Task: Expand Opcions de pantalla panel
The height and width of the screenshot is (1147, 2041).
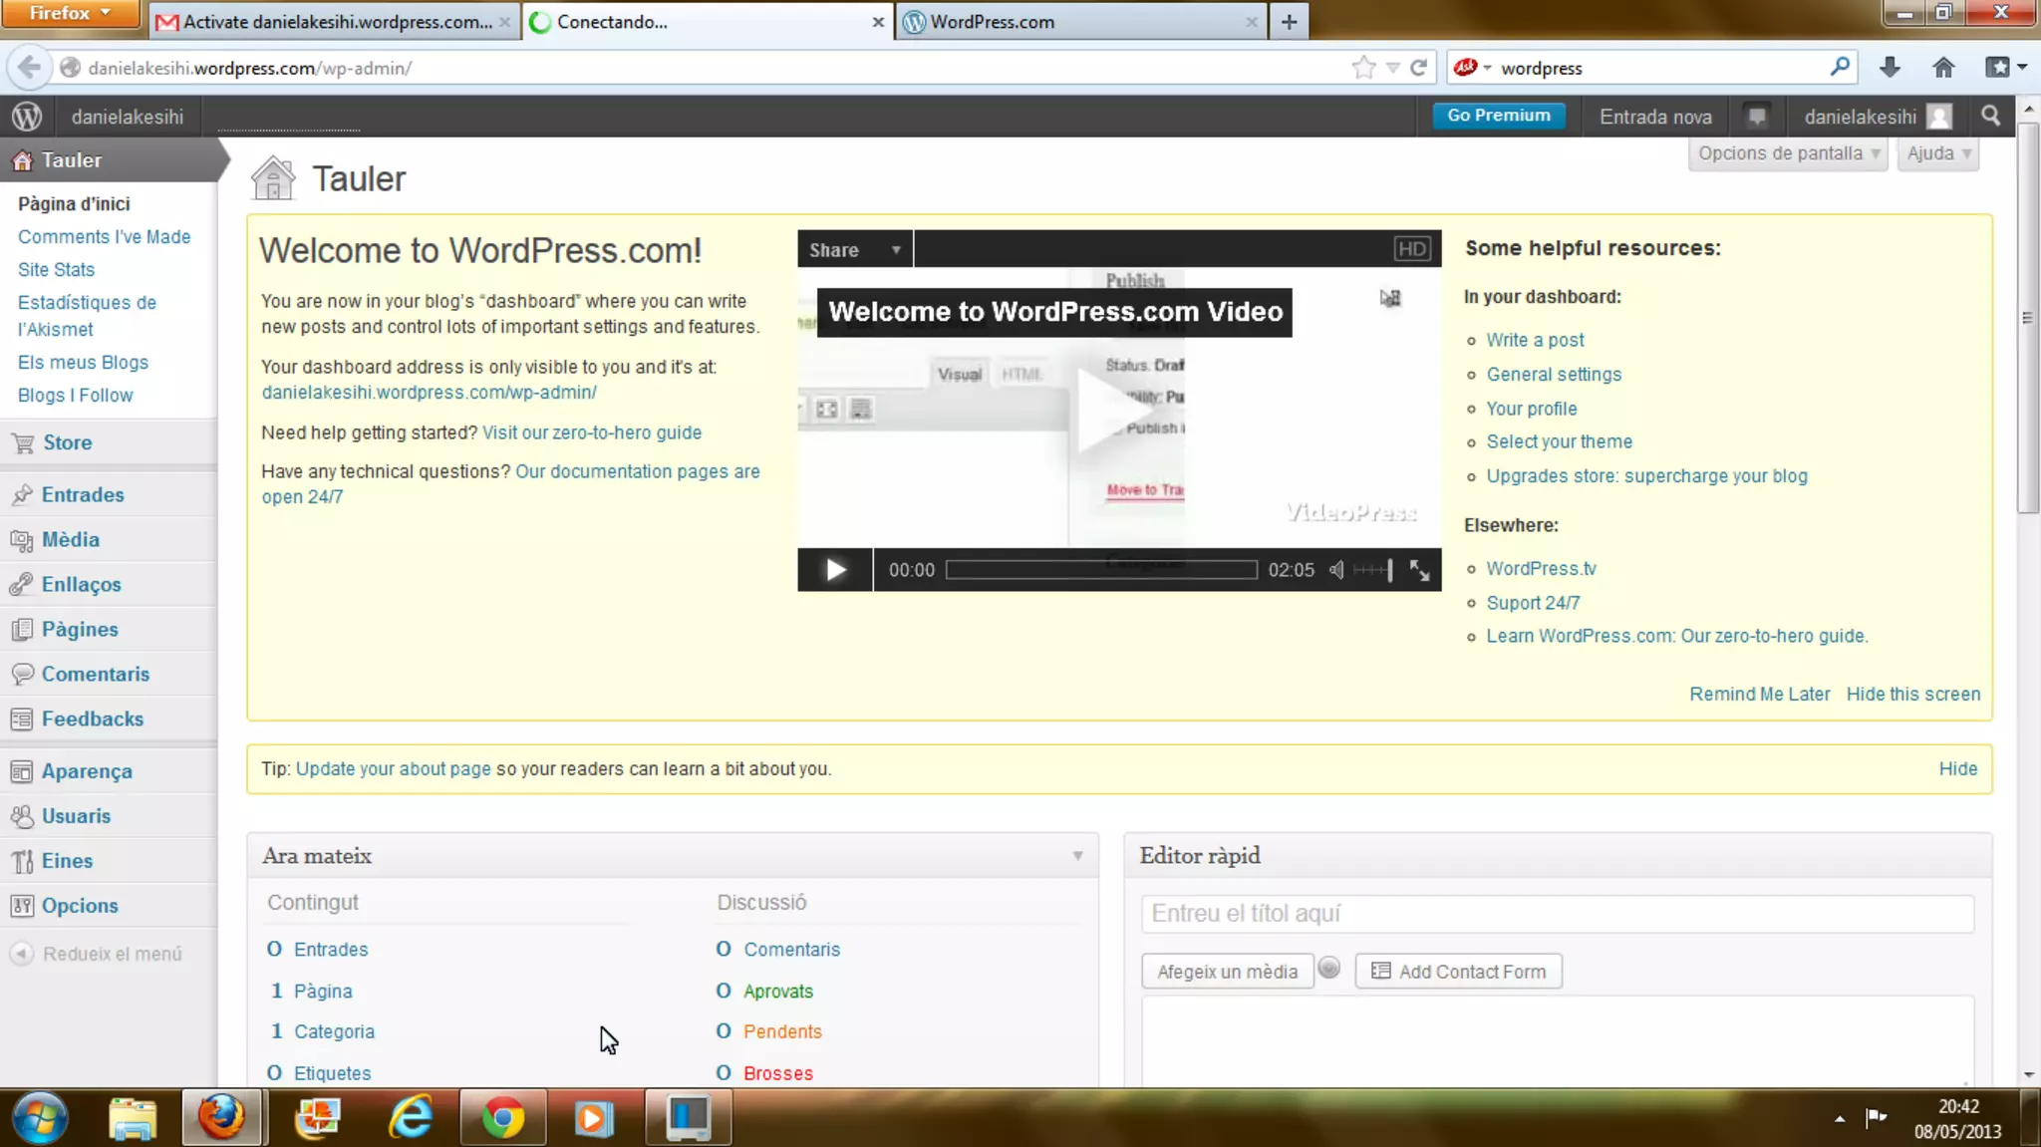Action: [1788, 153]
